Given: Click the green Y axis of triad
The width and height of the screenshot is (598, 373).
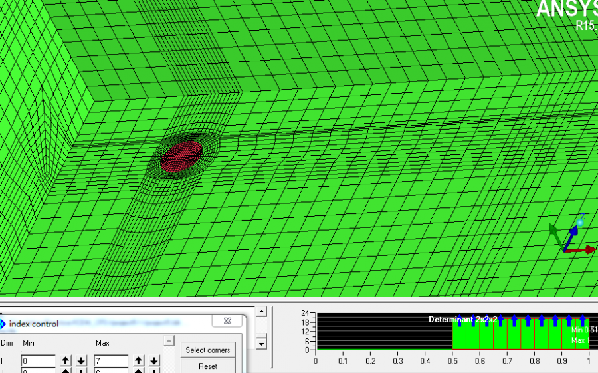Looking at the screenshot, I should 555,236.
